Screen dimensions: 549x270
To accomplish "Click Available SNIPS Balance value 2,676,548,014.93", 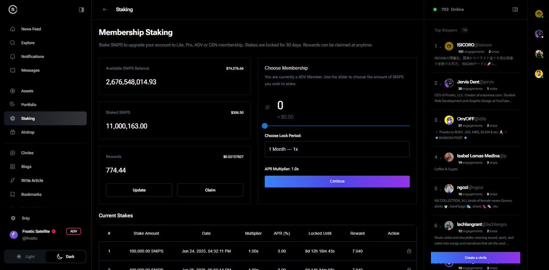I will pos(131,82).
